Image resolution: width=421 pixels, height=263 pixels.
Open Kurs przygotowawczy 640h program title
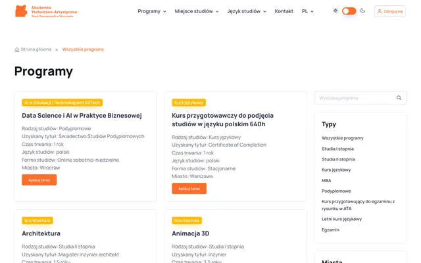222,120
